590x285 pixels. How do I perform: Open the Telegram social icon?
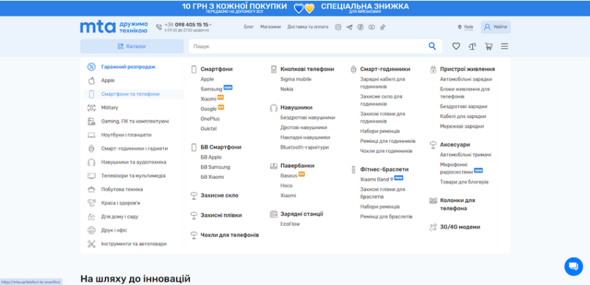pyautogui.click(x=349, y=27)
